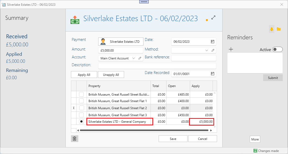
Task: Click the Total column header
Action: [158, 86]
